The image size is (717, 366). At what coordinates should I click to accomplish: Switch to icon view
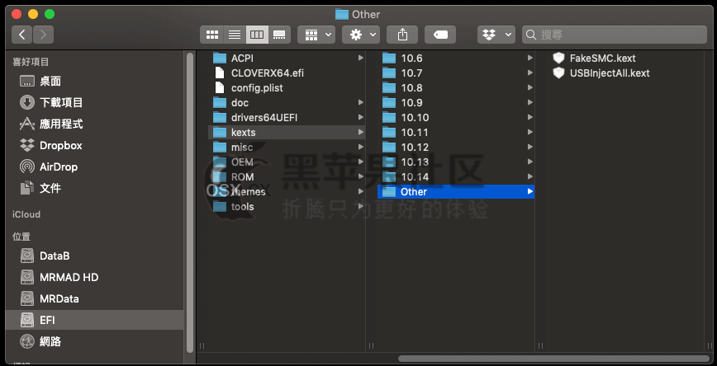click(211, 35)
